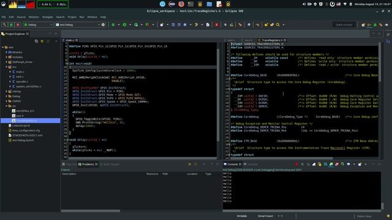Click the network speed monitor widget in top panel
The image size is (392, 220).
click(53, 4)
